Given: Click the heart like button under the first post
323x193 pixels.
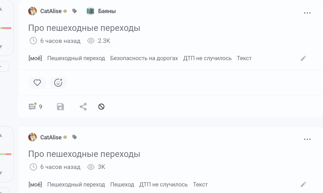Looking at the screenshot, I should click(x=37, y=83).
